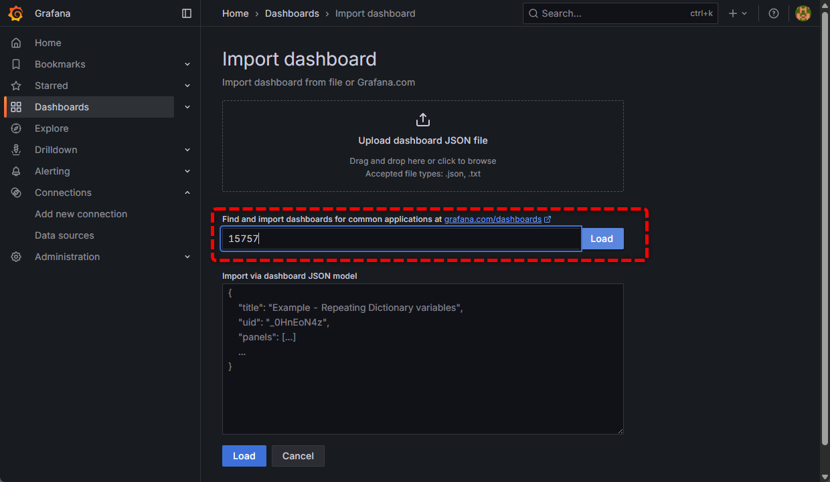
Task: Collapse the Connections section chevron
Action: pyautogui.click(x=187, y=193)
